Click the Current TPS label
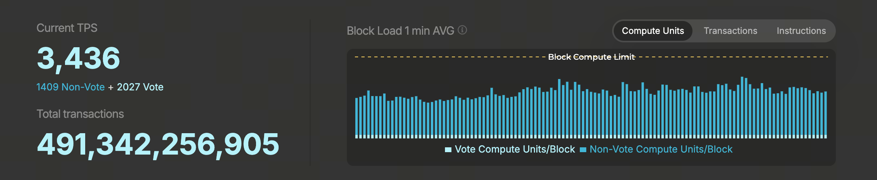The width and height of the screenshot is (877, 180). point(67,28)
